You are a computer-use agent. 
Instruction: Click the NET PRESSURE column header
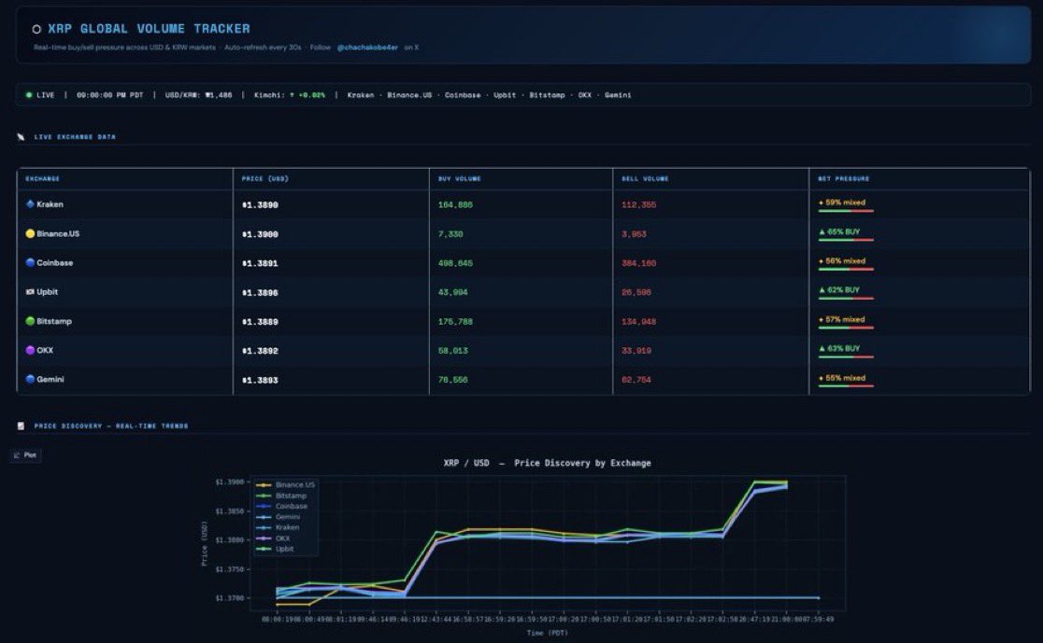coord(843,178)
